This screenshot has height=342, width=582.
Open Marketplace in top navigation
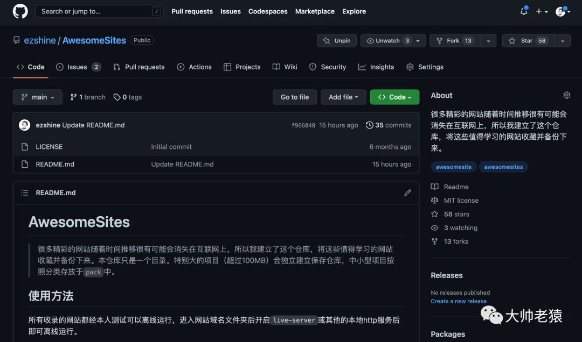click(x=315, y=11)
